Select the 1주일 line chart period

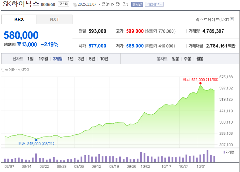point(43,59)
